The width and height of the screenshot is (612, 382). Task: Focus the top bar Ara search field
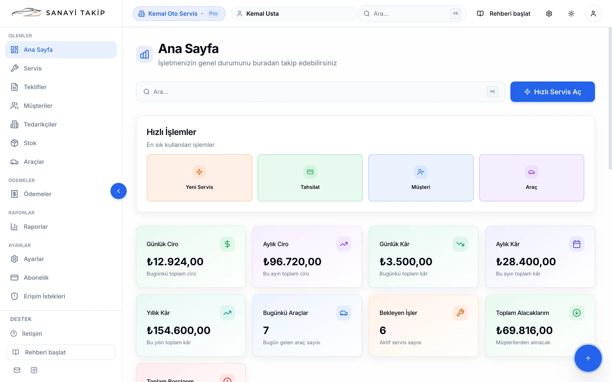pyautogui.click(x=412, y=13)
